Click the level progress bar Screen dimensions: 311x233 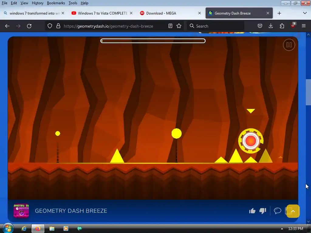(x=153, y=41)
